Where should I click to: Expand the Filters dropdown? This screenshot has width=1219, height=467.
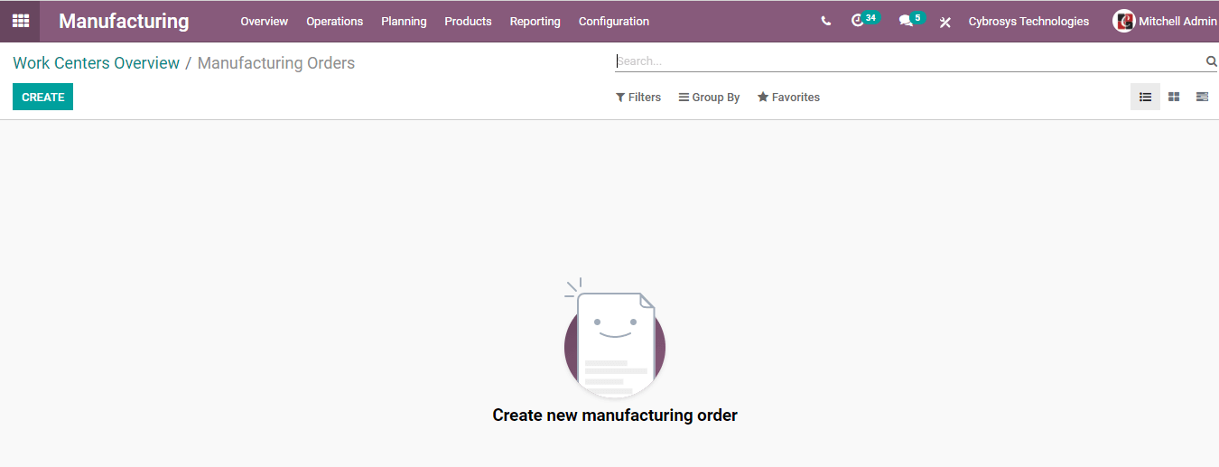pos(638,98)
